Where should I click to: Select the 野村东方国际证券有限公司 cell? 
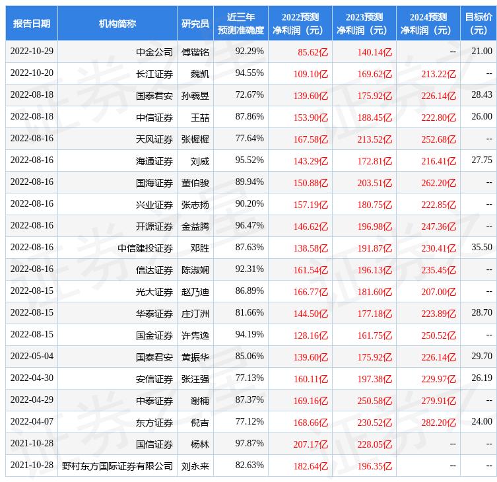117,466
